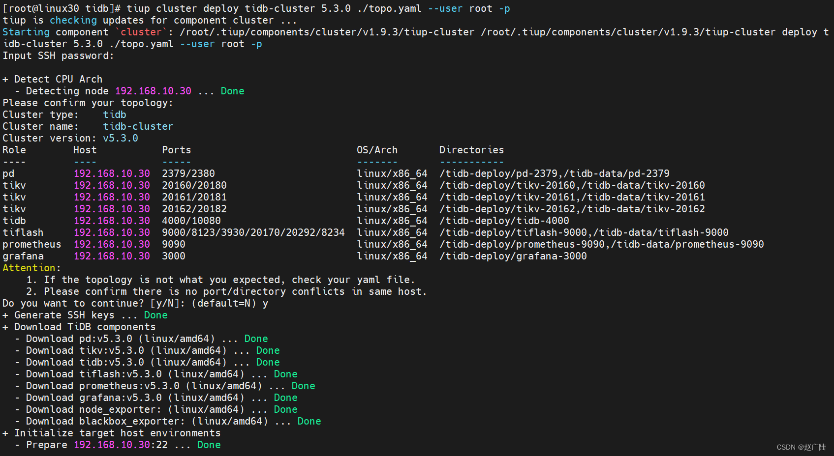834x456 pixels.
Task: Click the 'Please confirm your topology:' line
Action: [x=88, y=103]
